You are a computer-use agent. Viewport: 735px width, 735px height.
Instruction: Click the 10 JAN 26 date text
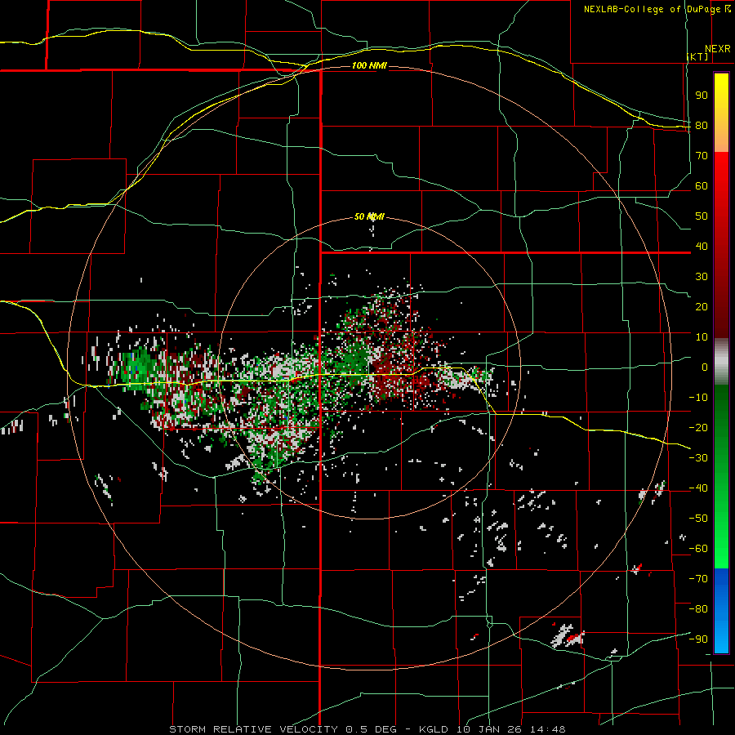click(490, 729)
